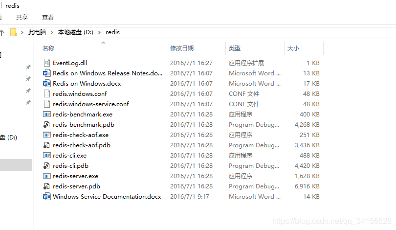
Task: Click the application icon of redis-benchmark.exe
Action: [47, 114]
